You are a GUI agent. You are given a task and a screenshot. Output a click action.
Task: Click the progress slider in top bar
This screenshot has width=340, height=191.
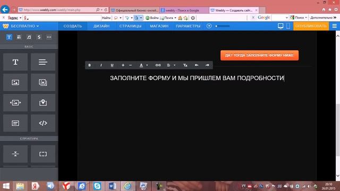point(223,26)
